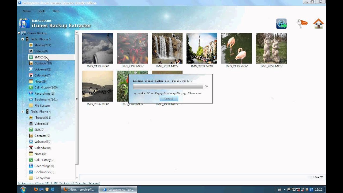
Task: Open video thumbnail IMG_2113.MOV
Action: (x=98, y=48)
